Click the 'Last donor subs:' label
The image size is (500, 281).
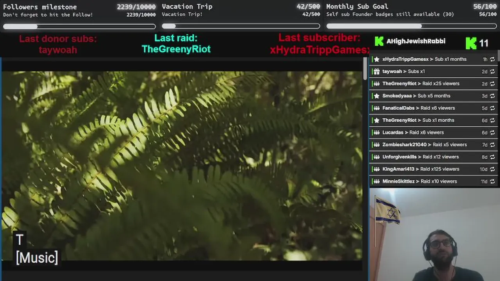pyautogui.click(x=58, y=39)
